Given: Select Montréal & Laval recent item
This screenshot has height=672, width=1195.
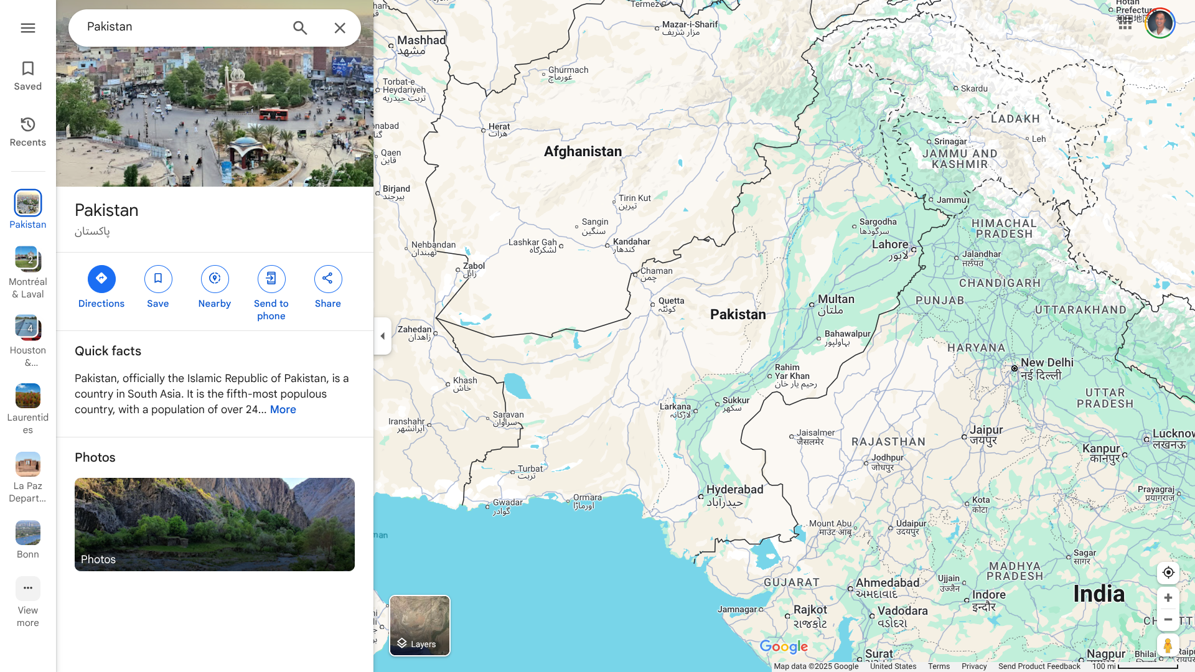Looking at the screenshot, I should pyautogui.click(x=27, y=273).
